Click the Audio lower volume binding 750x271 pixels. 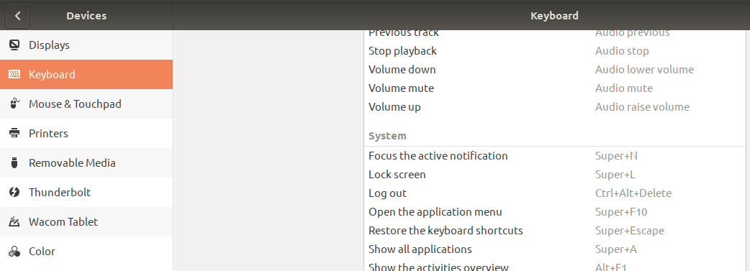pos(644,69)
